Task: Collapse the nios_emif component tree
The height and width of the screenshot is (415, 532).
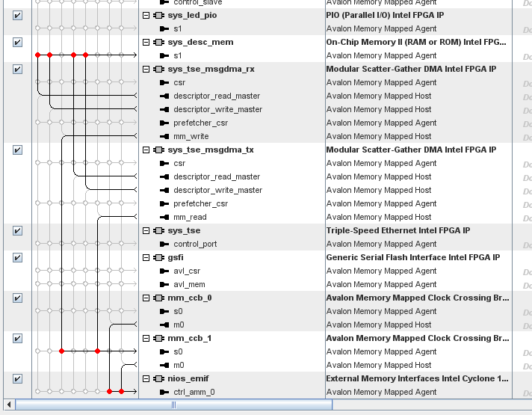Action: click(x=146, y=378)
